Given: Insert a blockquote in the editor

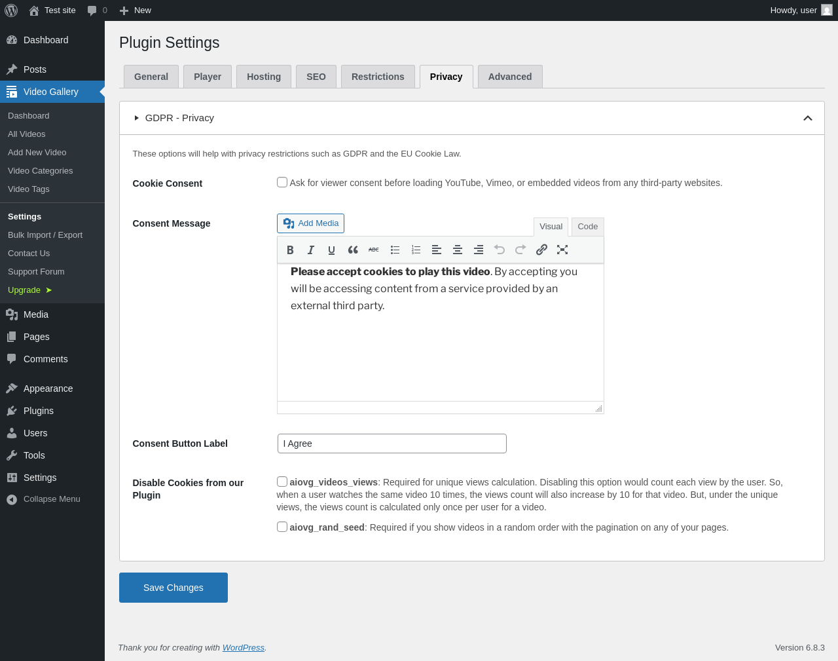Looking at the screenshot, I should pyautogui.click(x=353, y=250).
